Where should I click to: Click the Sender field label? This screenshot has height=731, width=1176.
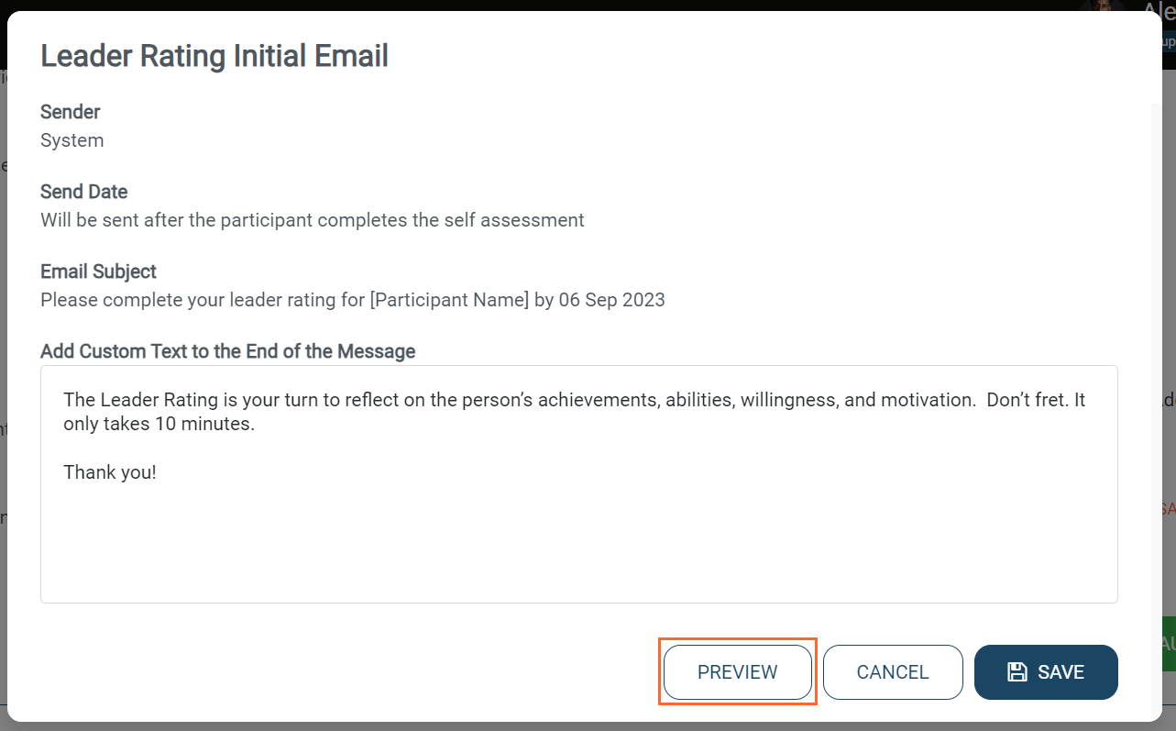71,112
